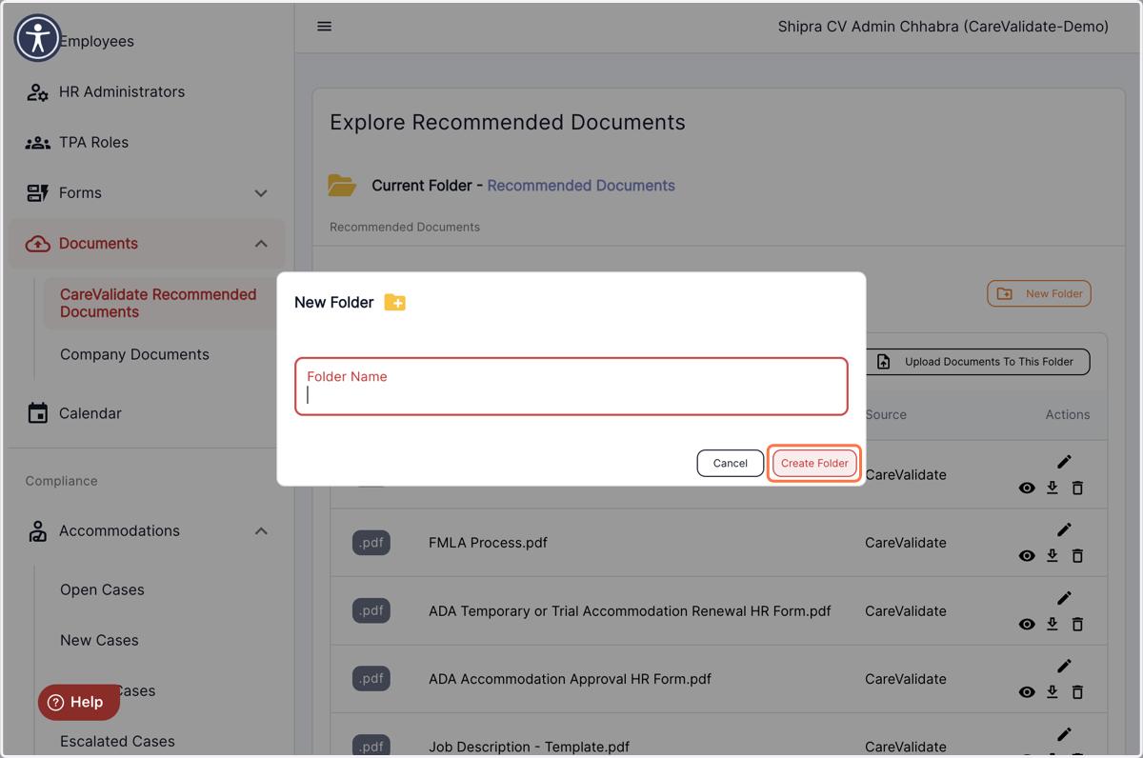Open HR Administrators page
This screenshot has height=758, width=1143.
coord(122,92)
